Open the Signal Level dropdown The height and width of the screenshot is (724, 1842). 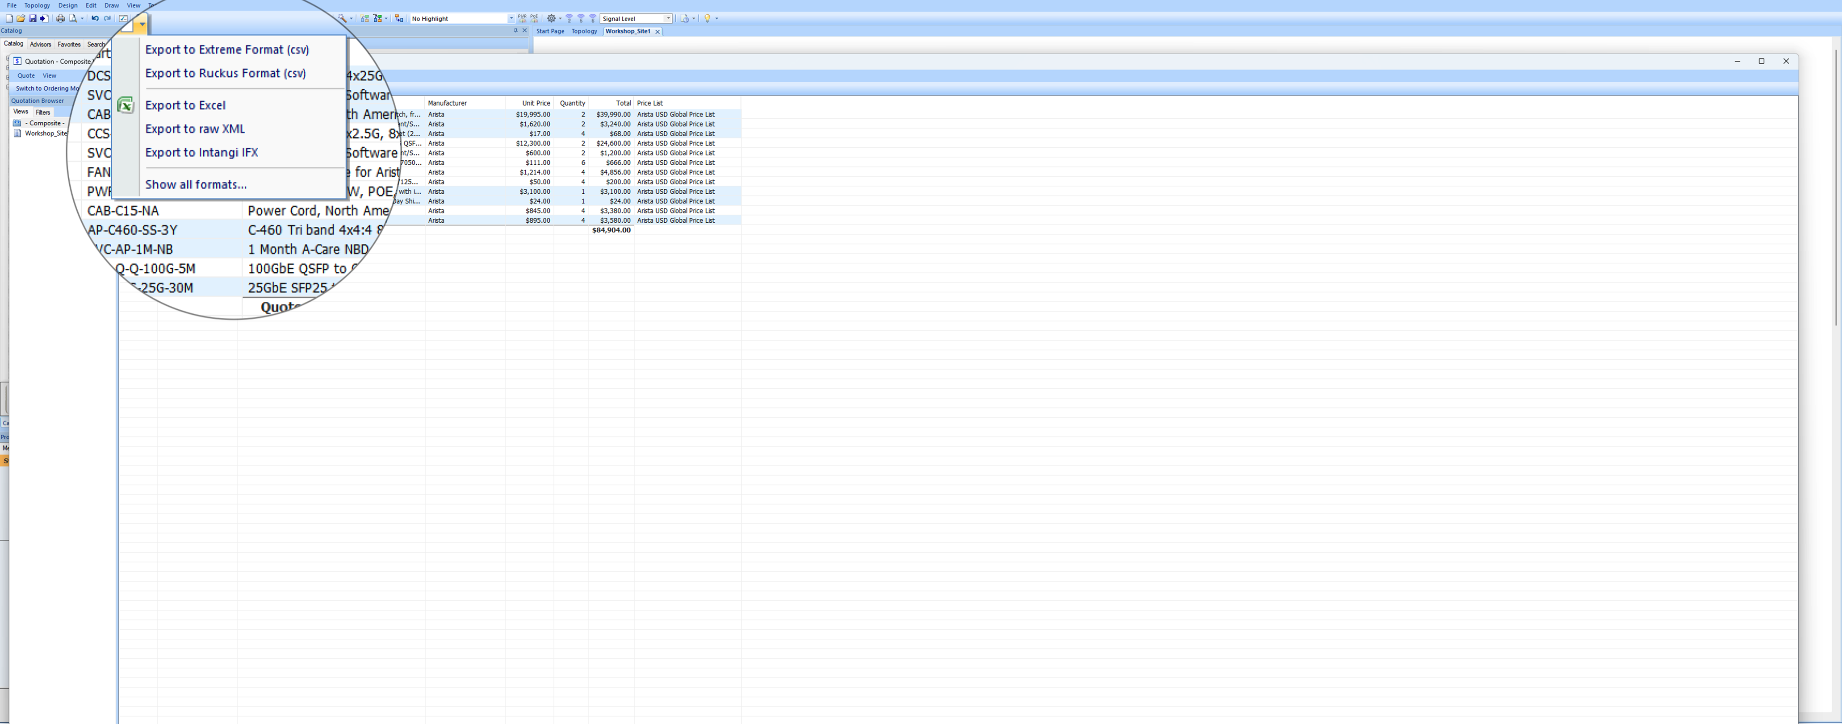(668, 19)
